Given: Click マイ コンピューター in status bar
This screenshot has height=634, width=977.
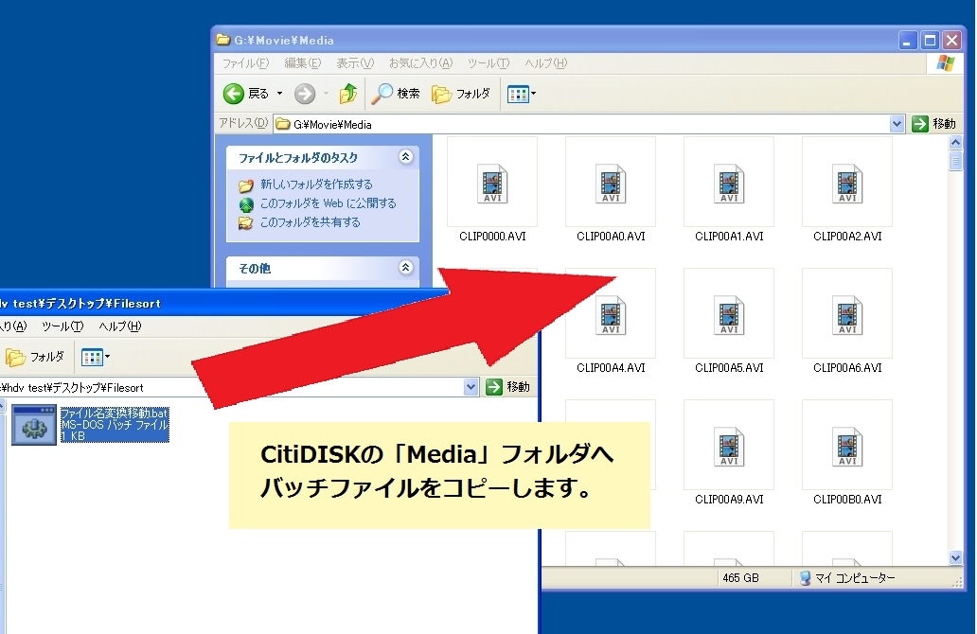Looking at the screenshot, I should 847,578.
